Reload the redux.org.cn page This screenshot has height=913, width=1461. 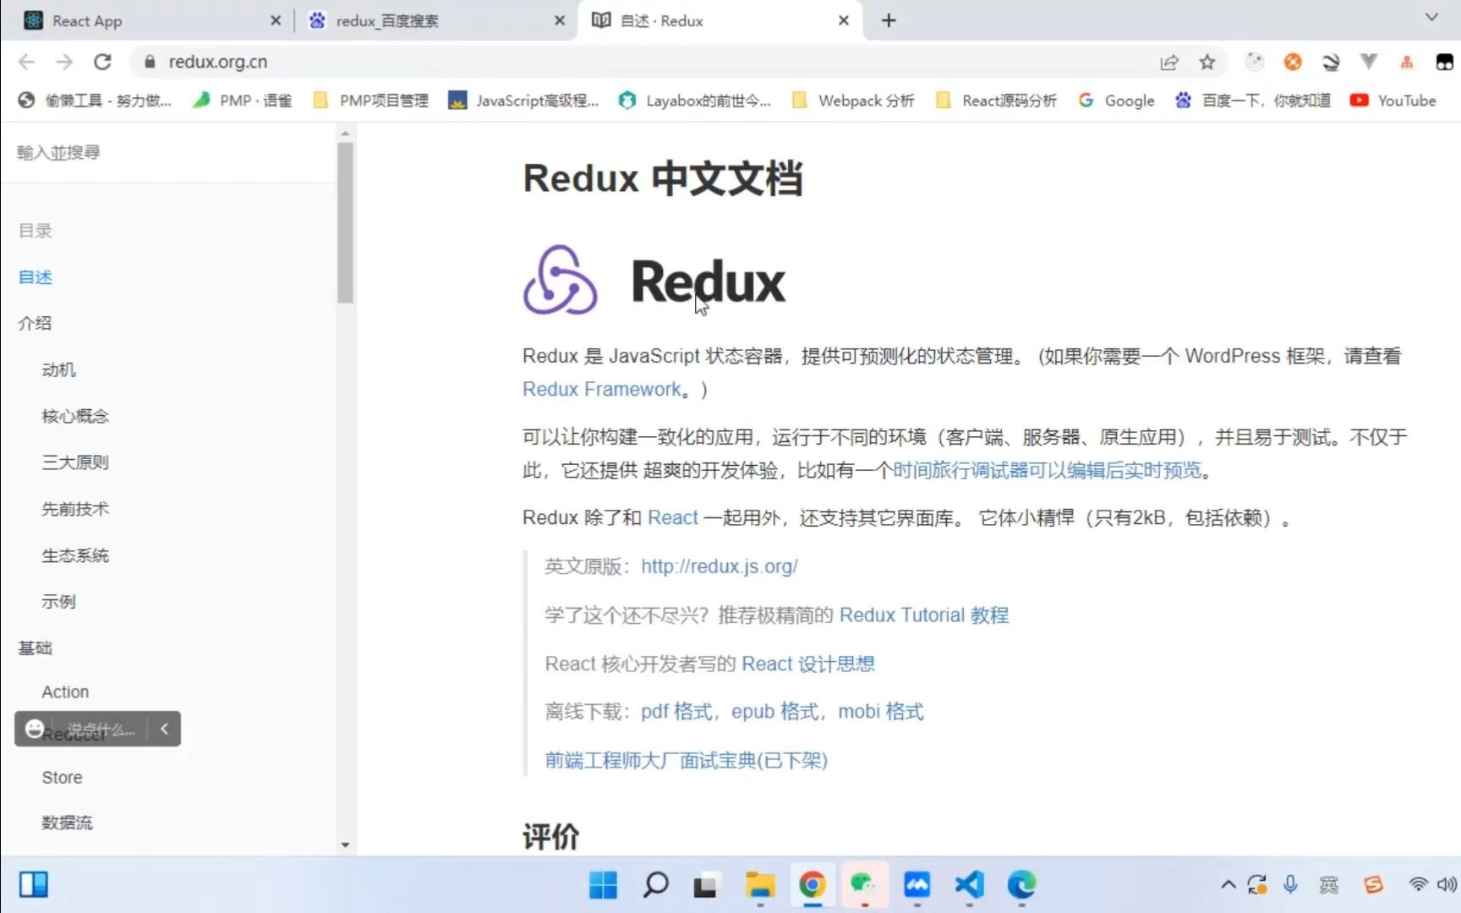[102, 62]
